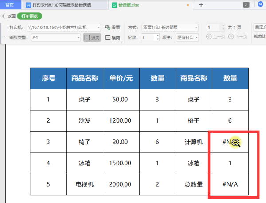
Task: Open the 自定义 scaling dropdown
Action: [x=260, y=27]
